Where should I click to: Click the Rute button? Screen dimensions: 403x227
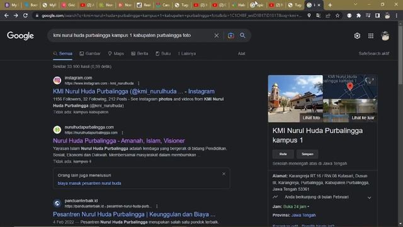pos(283,154)
